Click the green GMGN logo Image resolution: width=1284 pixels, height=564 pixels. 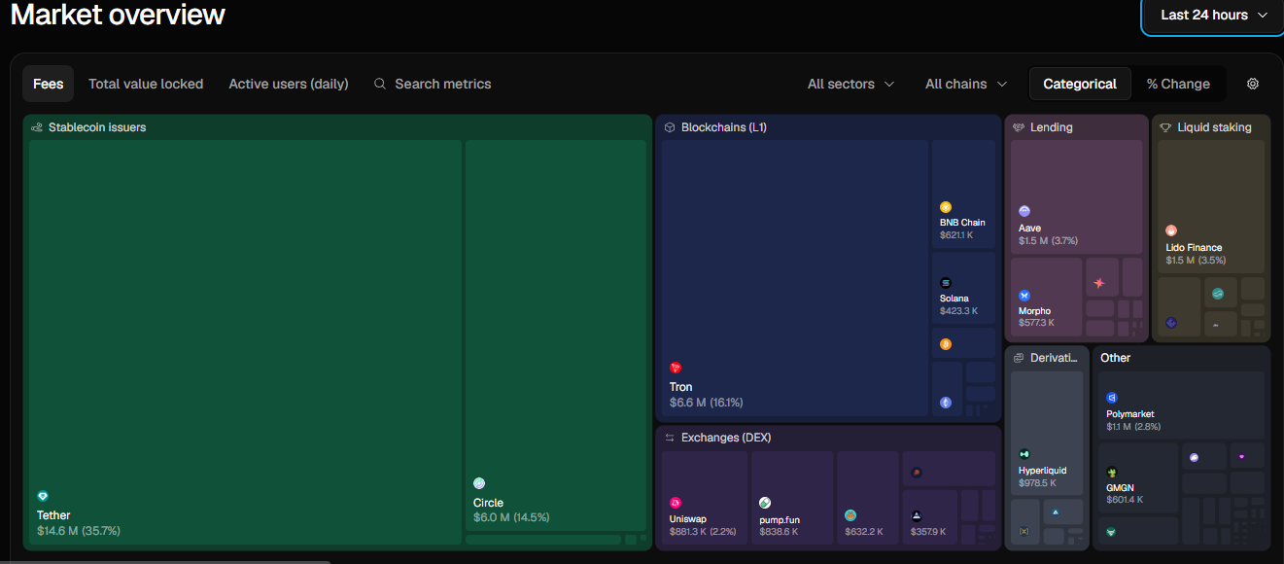pyautogui.click(x=1112, y=472)
